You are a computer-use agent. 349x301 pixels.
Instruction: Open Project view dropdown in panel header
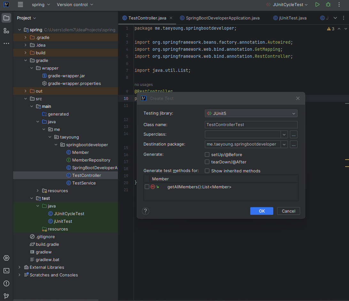tap(26, 18)
